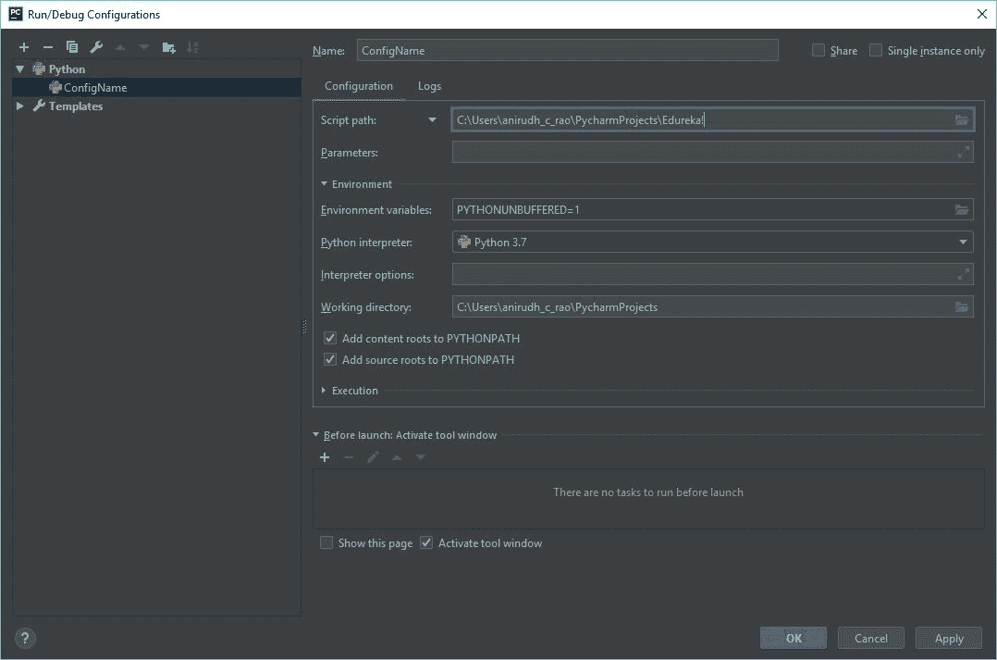Move the configuration down with the toolbar arrow
997x660 pixels.
(144, 47)
